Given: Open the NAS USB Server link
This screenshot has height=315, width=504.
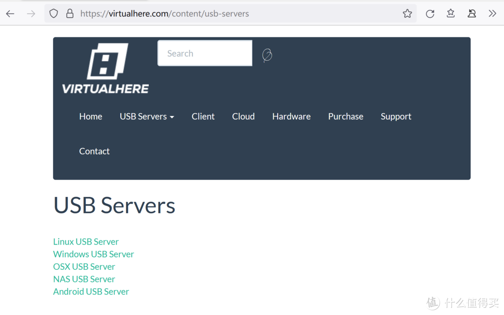Looking at the screenshot, I should tap(84, 279).
